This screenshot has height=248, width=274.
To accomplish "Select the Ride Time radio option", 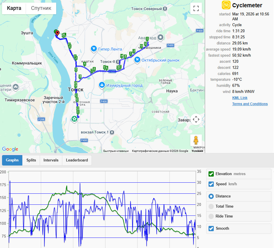I will (x=211, y=216).
